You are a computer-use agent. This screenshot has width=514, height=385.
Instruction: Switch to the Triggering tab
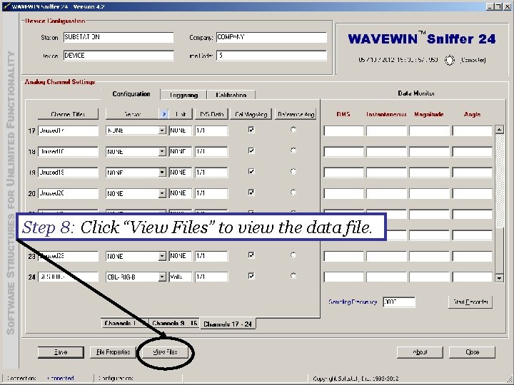[x=183, y=95]
